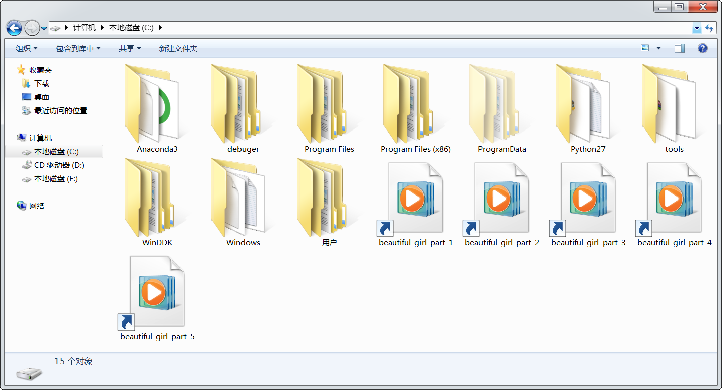
Task: Click the drive icon in the address bar
Action: 55,28
